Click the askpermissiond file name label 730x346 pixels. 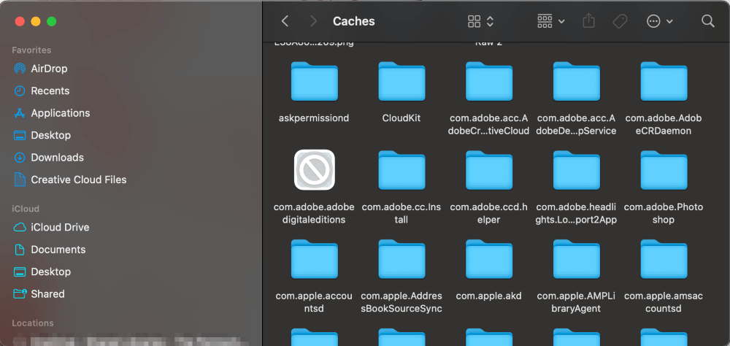pos(314,118)
